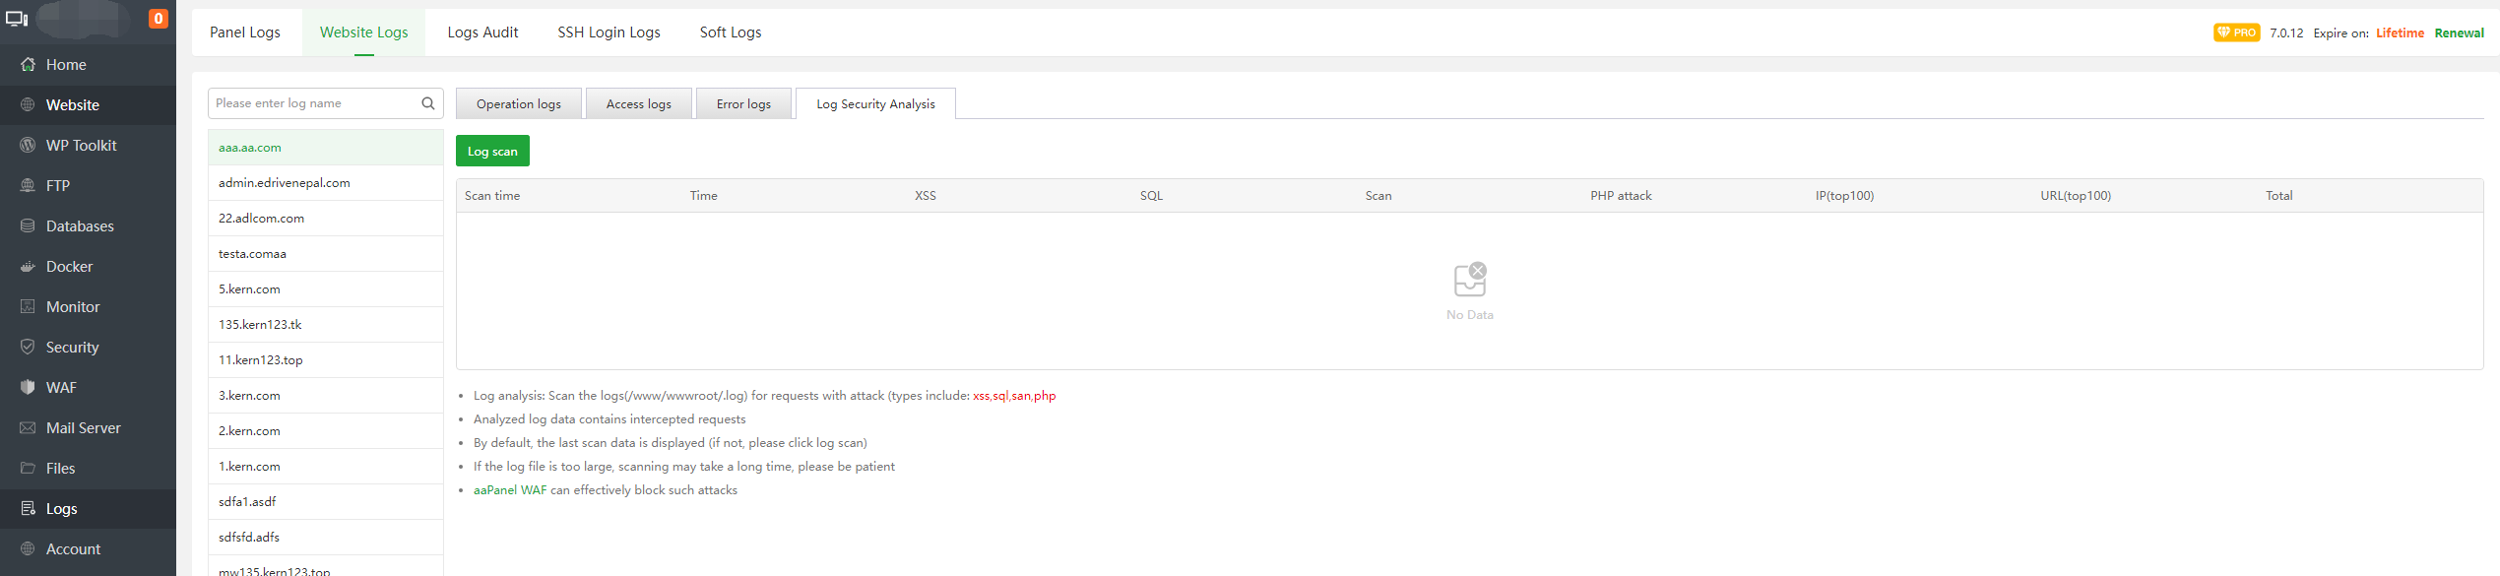Viewport: 2500px width, 576px height.
Task: Click the XSS column header
Action: (926, 196)
